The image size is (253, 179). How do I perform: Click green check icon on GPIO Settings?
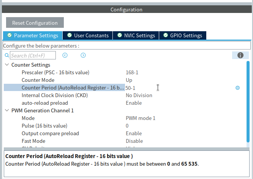166,35
